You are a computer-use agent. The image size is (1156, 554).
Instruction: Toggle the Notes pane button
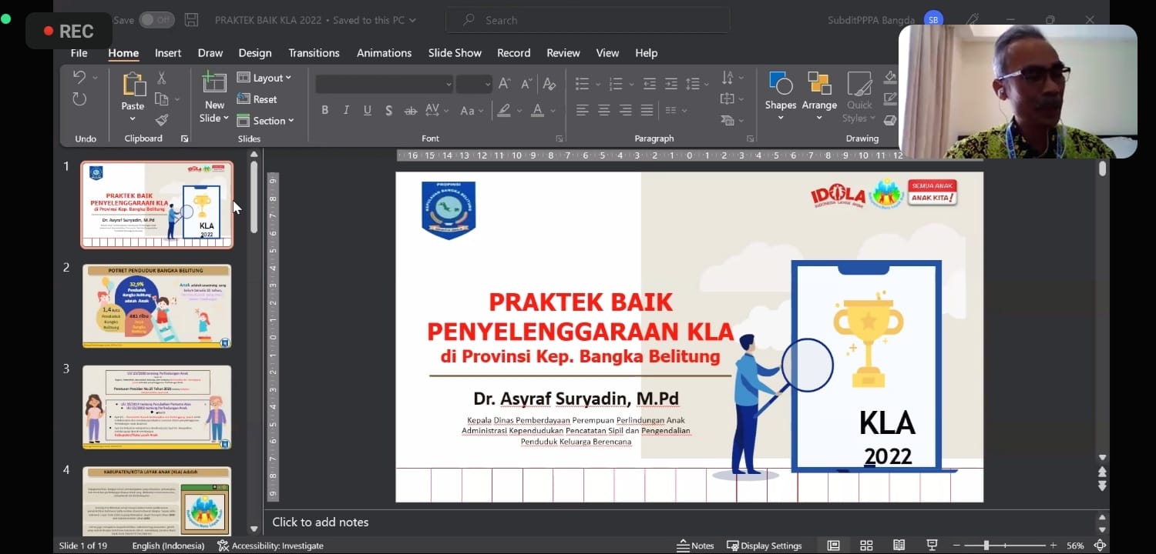pyautogui.click(x=695, y=546)
